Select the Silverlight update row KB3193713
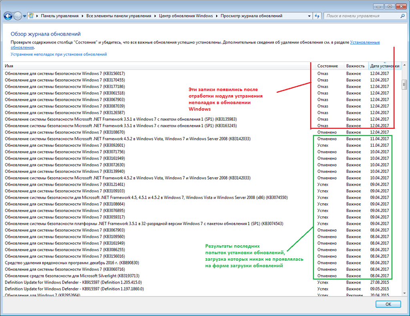Viewport: 410px width, 316px height. (x=202, y=276)
